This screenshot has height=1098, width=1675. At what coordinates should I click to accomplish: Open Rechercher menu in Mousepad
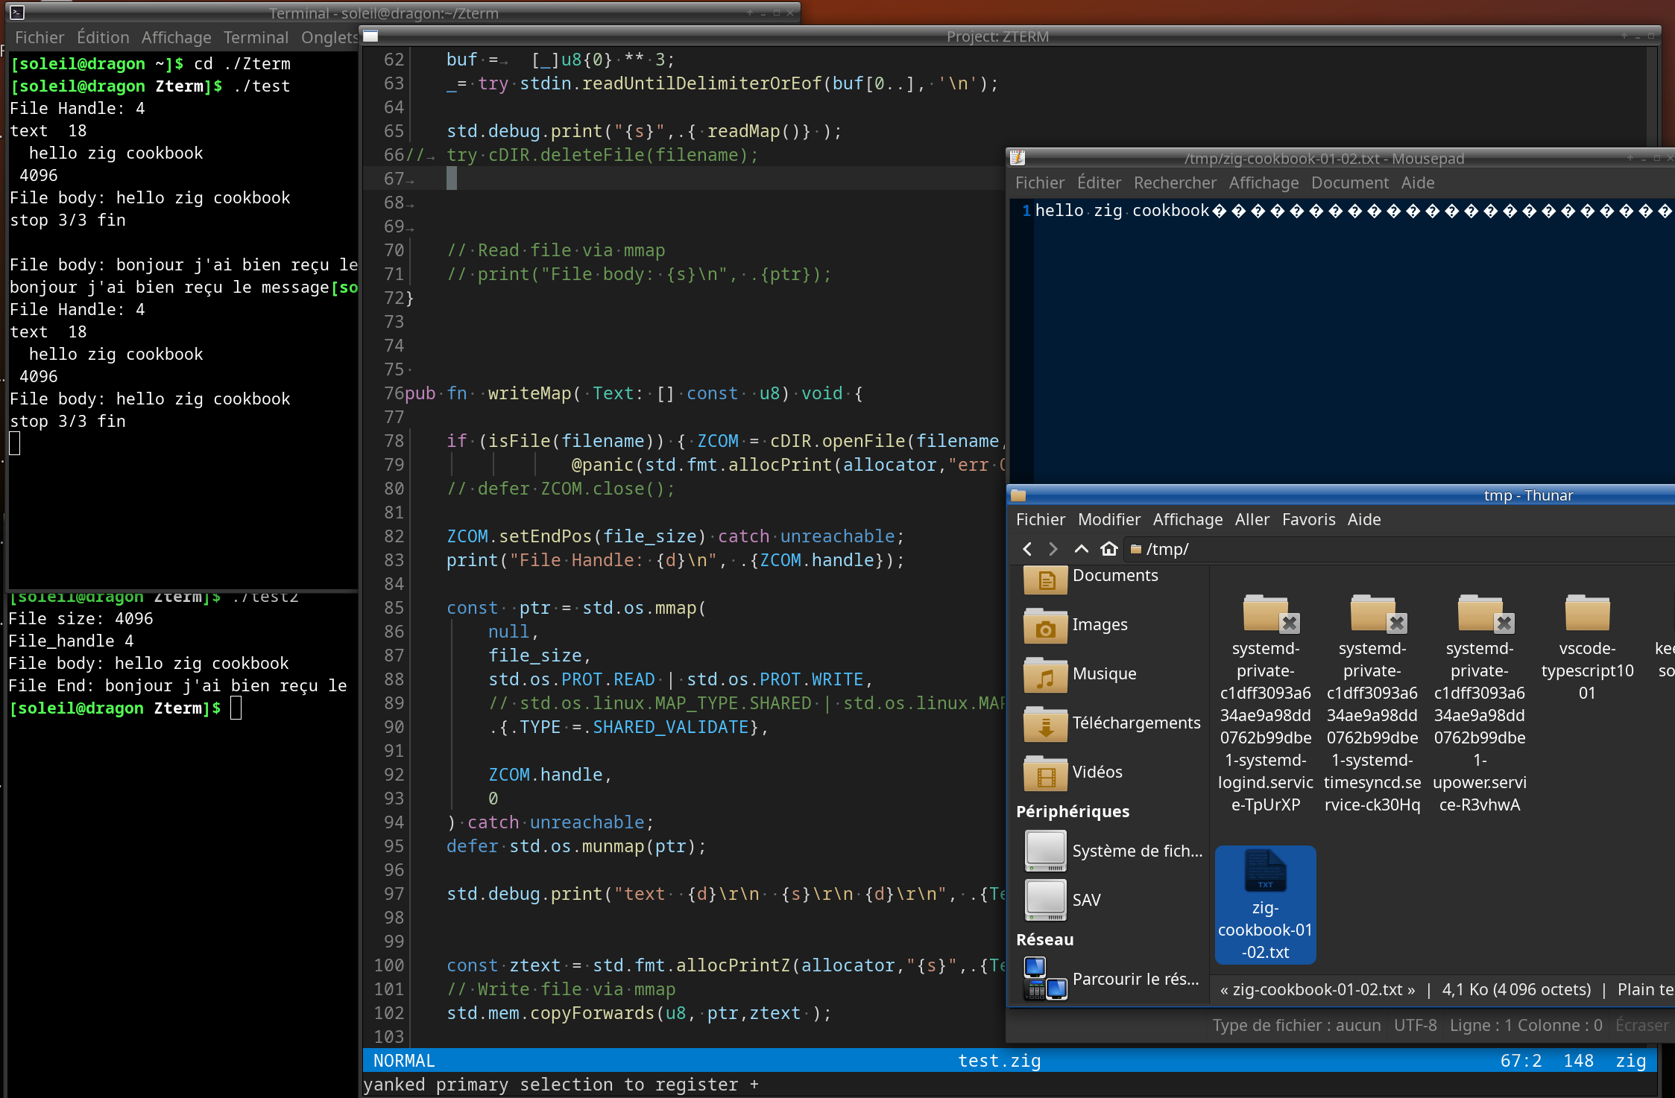coord(1175,183)
